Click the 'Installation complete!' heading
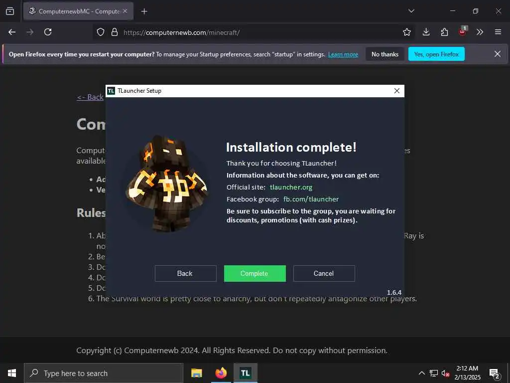This screenshot has height=383, width=510. [291, 147]
